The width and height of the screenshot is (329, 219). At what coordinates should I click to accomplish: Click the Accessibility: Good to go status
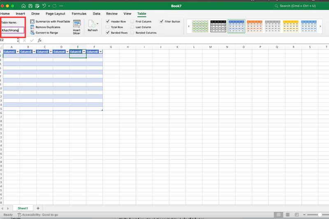[38, 215]
